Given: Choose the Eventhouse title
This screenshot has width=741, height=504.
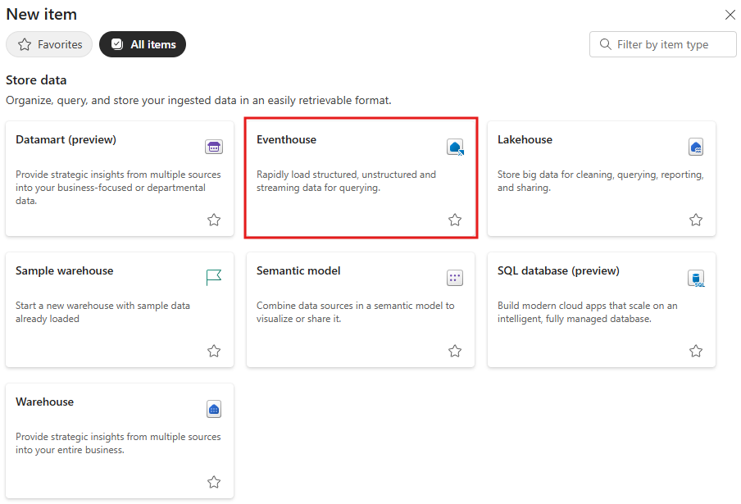Looking at the screenshot, I should (x=286, y=140).
